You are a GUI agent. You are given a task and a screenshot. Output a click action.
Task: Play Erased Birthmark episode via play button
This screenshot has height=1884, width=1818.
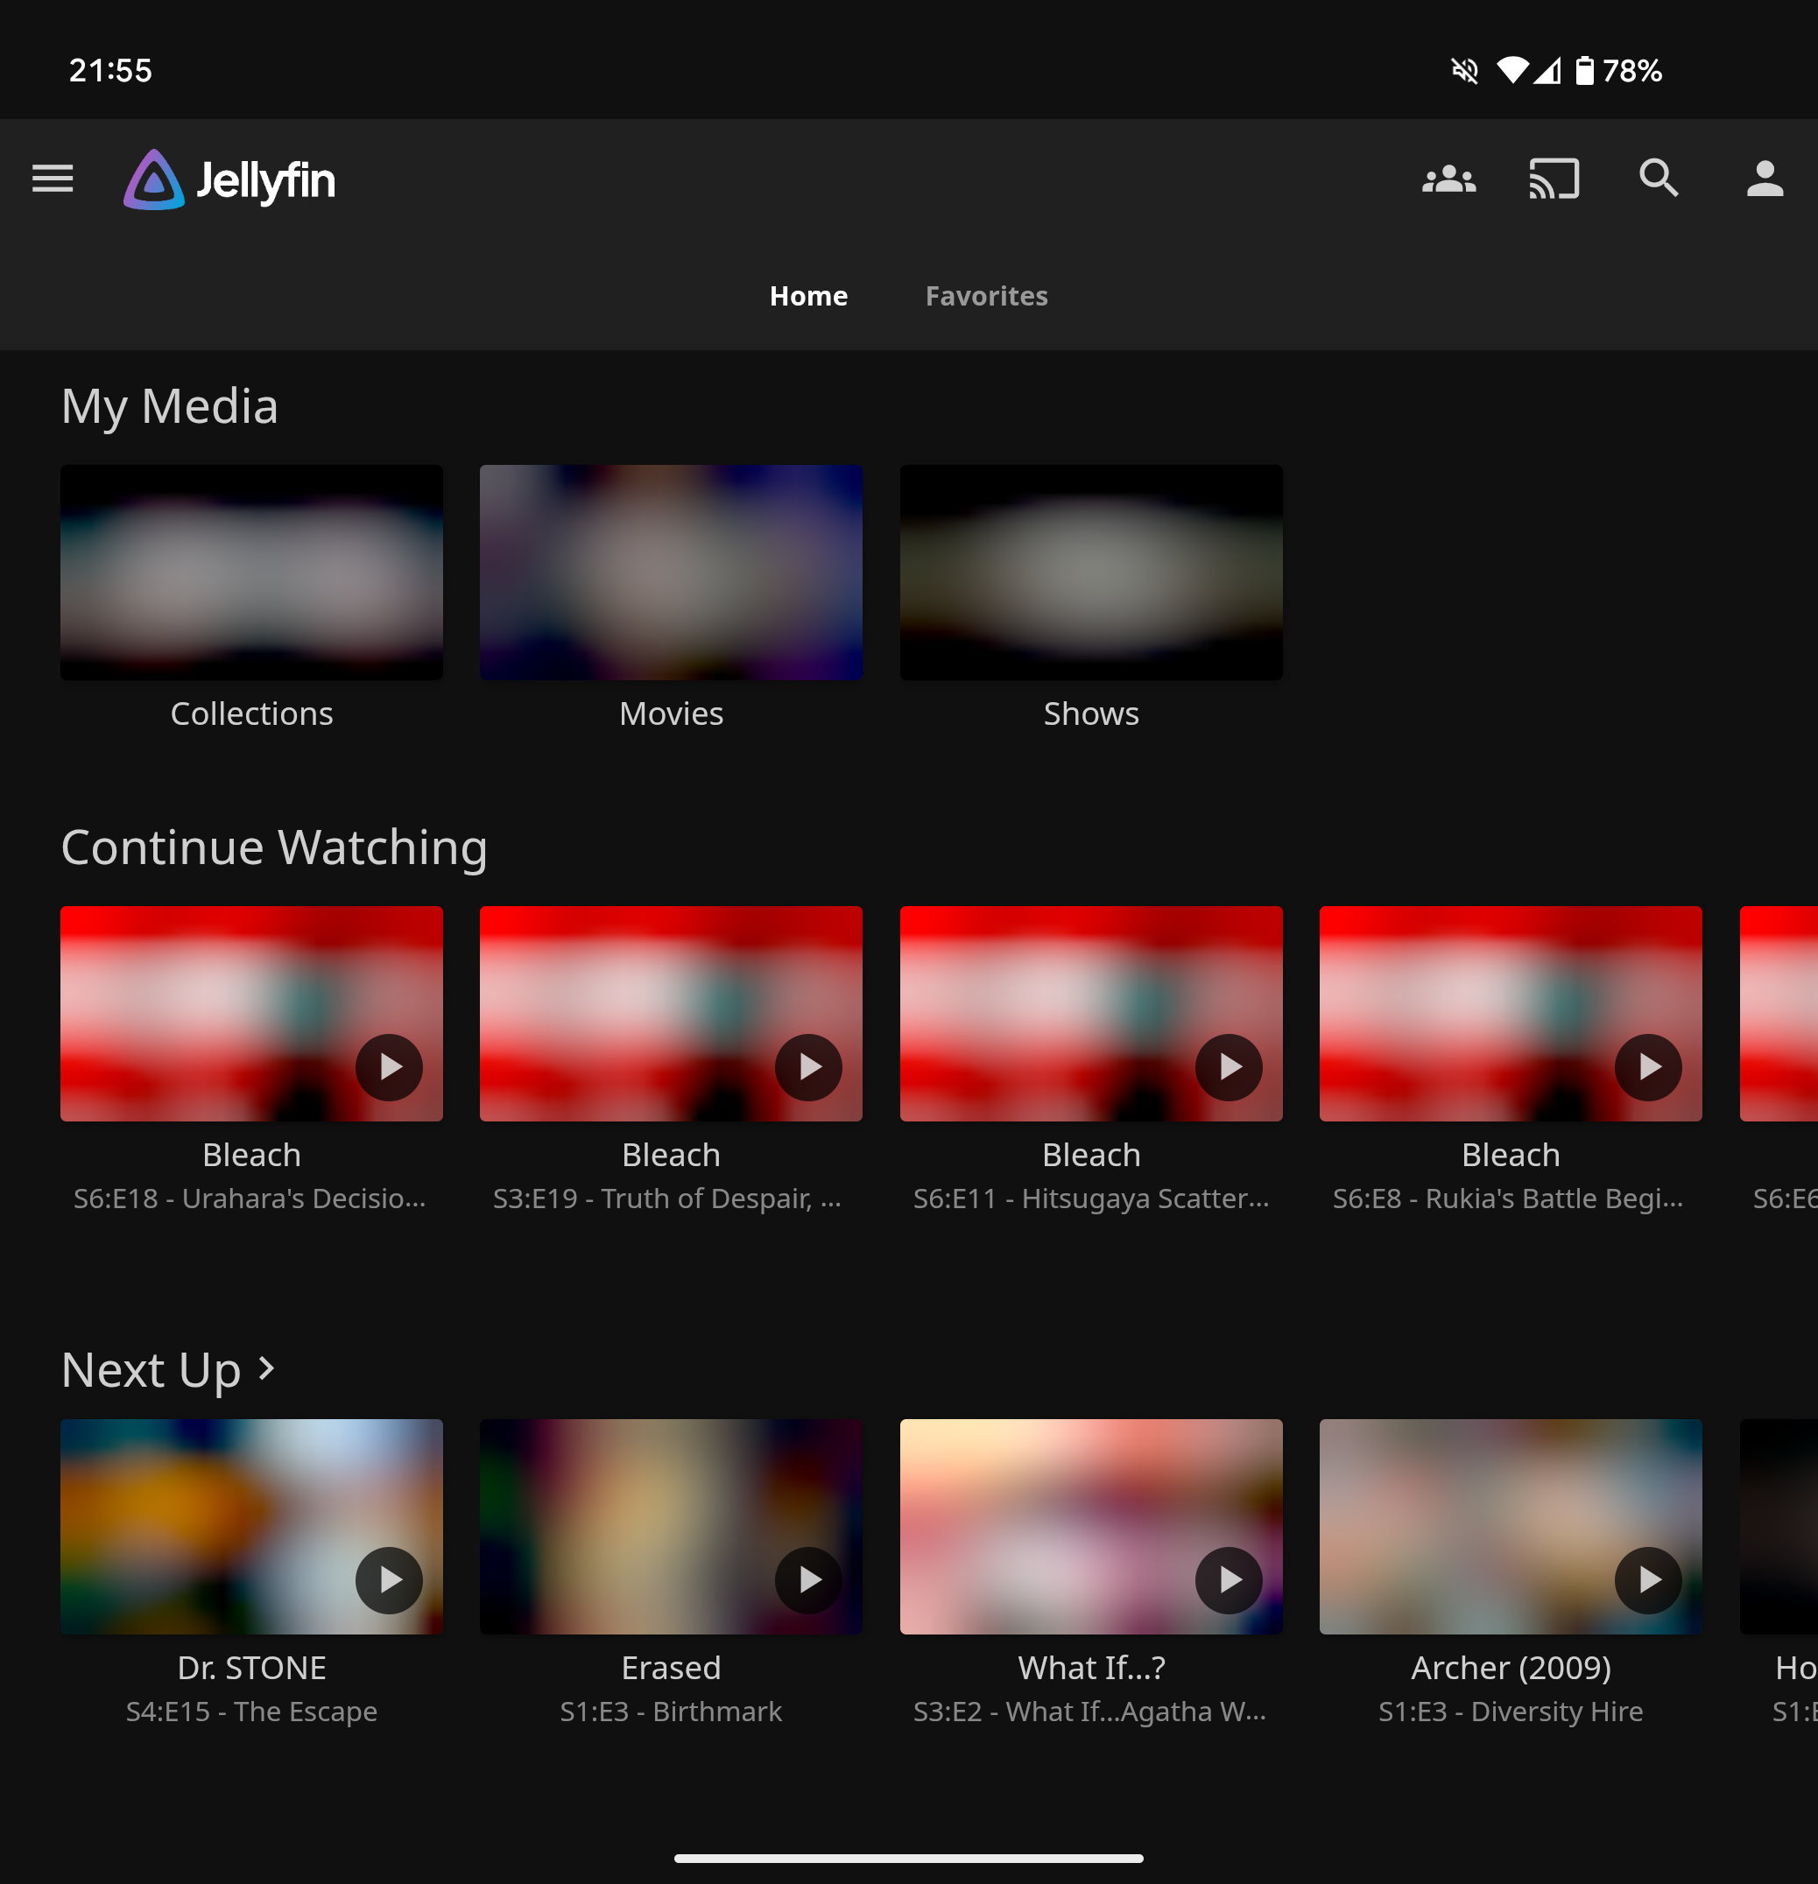[808, 1579]
